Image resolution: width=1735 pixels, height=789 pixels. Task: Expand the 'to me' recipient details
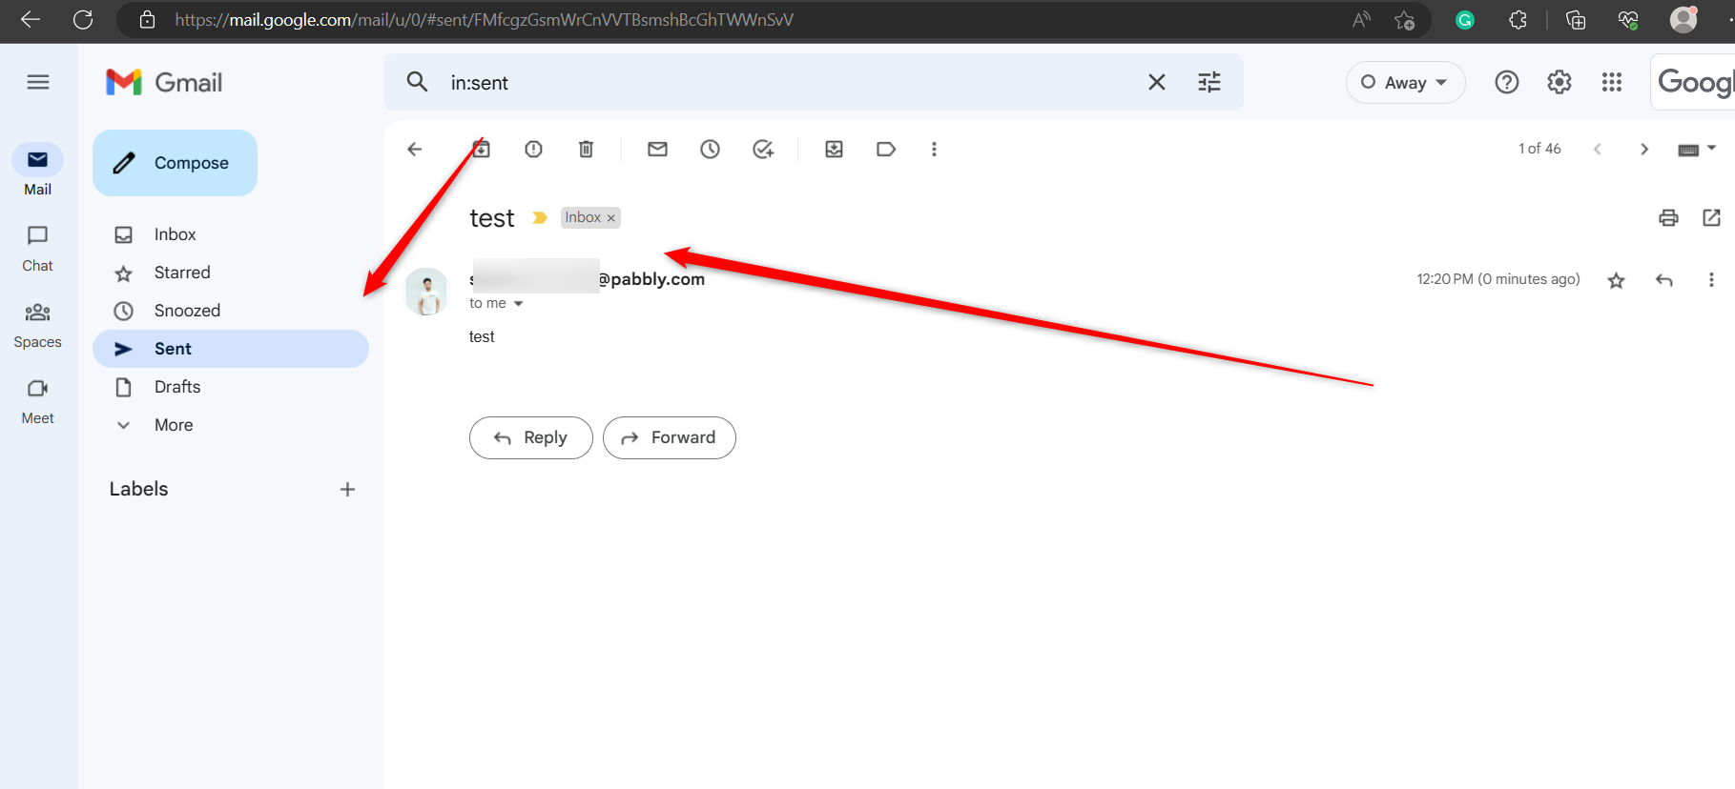tap(518, 304)
